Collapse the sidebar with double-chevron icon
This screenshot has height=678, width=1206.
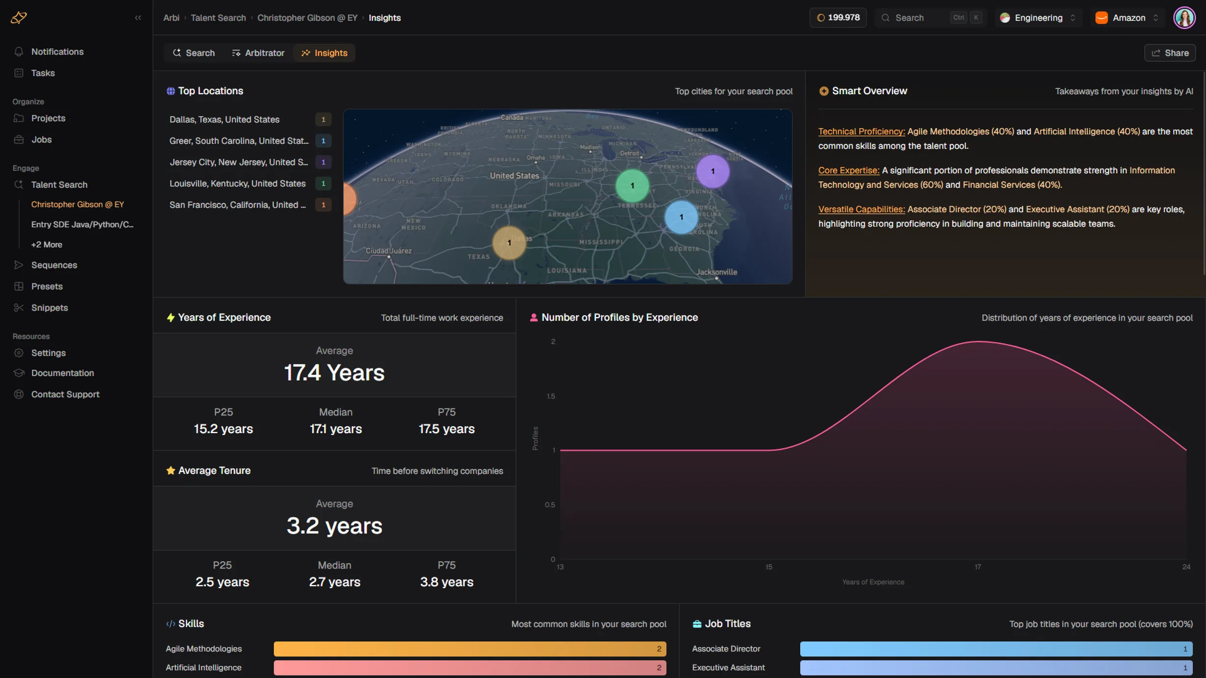point(138,18)
